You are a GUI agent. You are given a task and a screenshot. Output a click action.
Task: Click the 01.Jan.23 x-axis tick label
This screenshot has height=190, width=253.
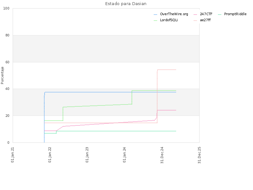click(87, 155)
